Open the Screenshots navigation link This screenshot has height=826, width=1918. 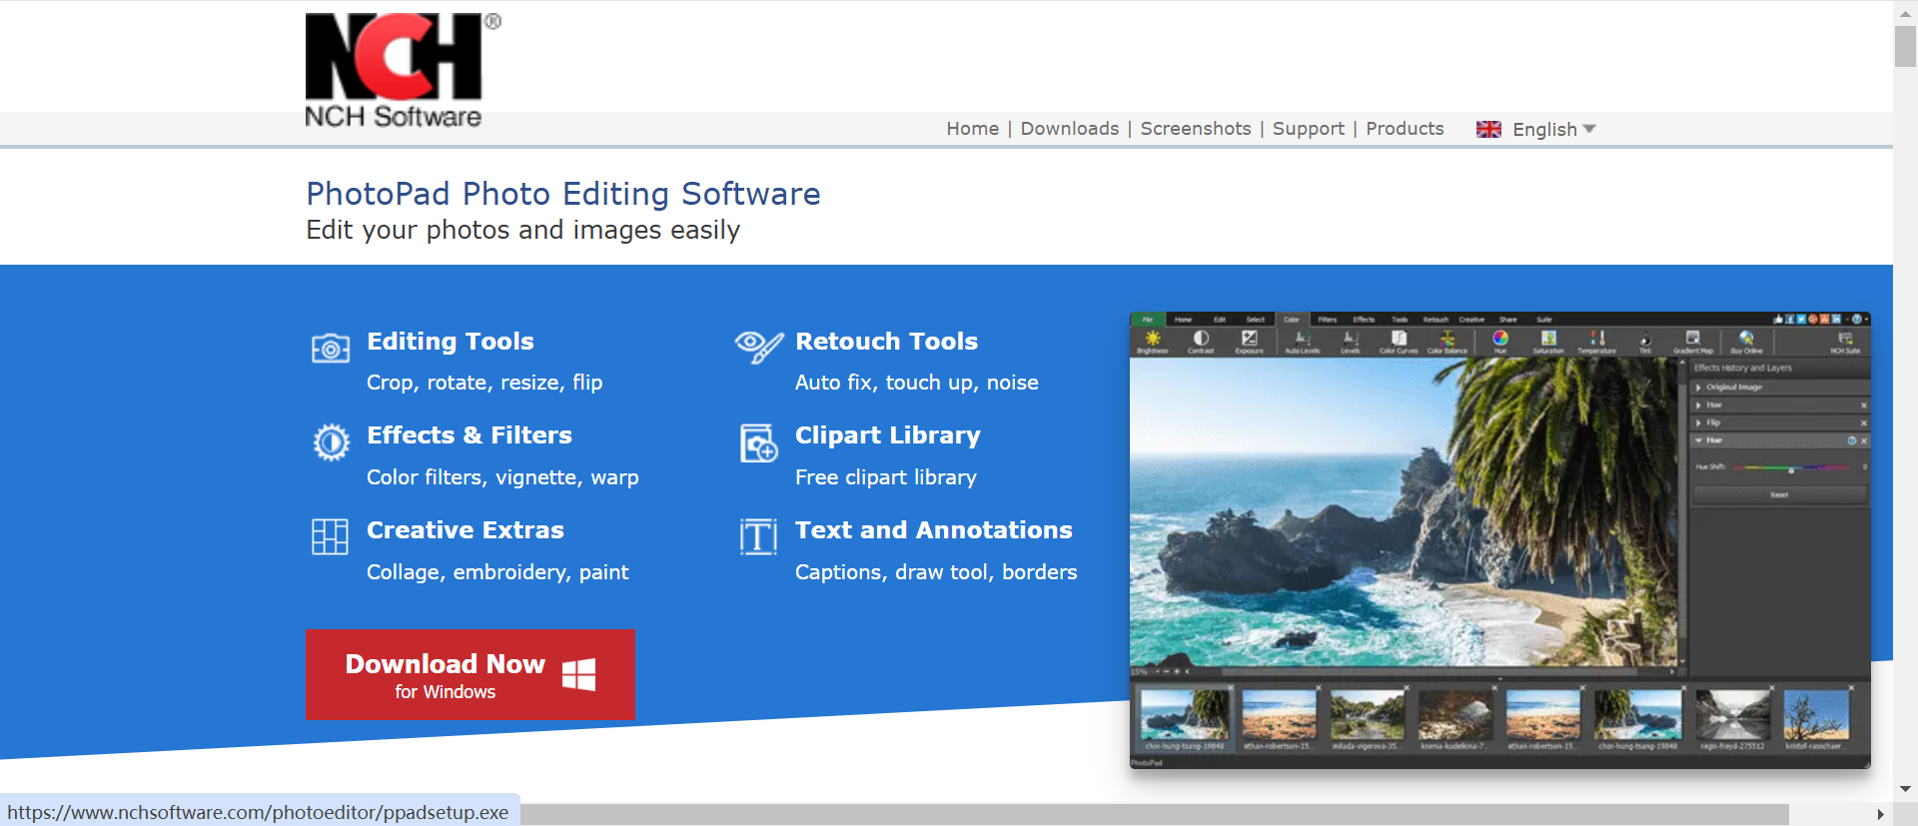click(x=1195, y=128)
